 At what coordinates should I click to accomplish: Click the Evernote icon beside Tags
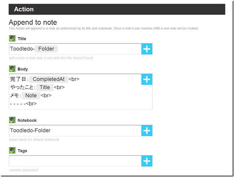click(x=12, y=150)
